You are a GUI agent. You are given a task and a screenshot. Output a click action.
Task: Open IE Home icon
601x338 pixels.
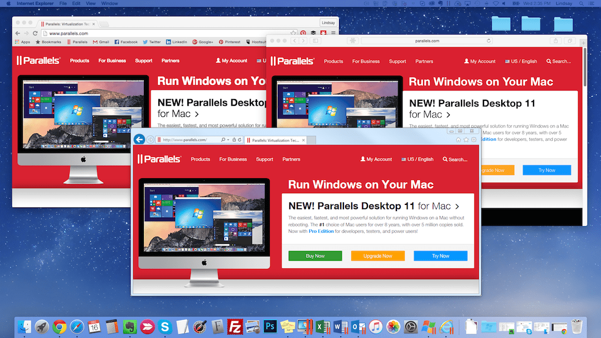[458, 140]
